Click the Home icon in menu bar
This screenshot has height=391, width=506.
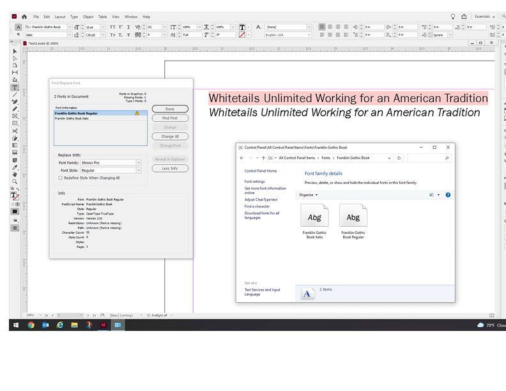[x=24, y=17]
